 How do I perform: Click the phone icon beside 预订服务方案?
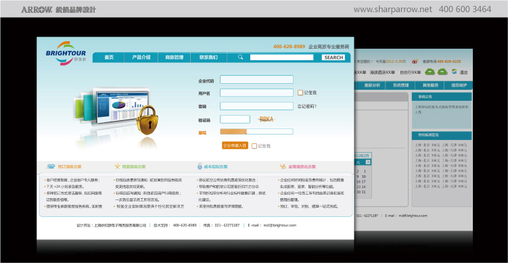(51, 167)
